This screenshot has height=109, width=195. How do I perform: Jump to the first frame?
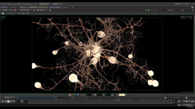(3, 101)
